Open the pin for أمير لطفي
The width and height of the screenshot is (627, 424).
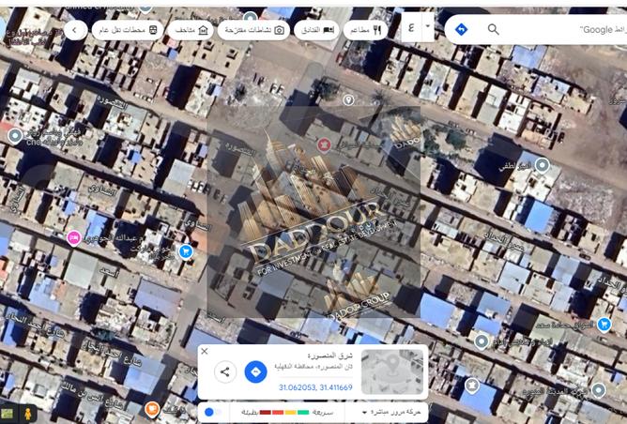[543, 165]
